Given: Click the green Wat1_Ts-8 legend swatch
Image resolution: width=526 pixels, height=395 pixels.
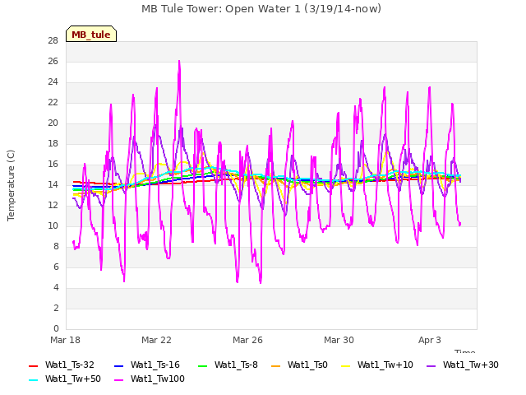Looking at the screenshot, I should pyautogui.click(x=203, y=365).
